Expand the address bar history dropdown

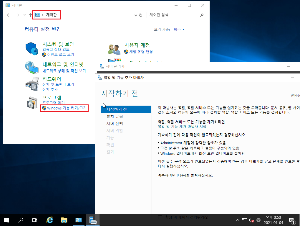point(135,15)
